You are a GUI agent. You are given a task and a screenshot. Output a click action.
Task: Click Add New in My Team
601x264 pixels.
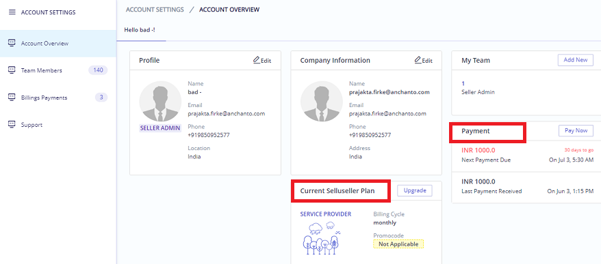coord(575,60)
